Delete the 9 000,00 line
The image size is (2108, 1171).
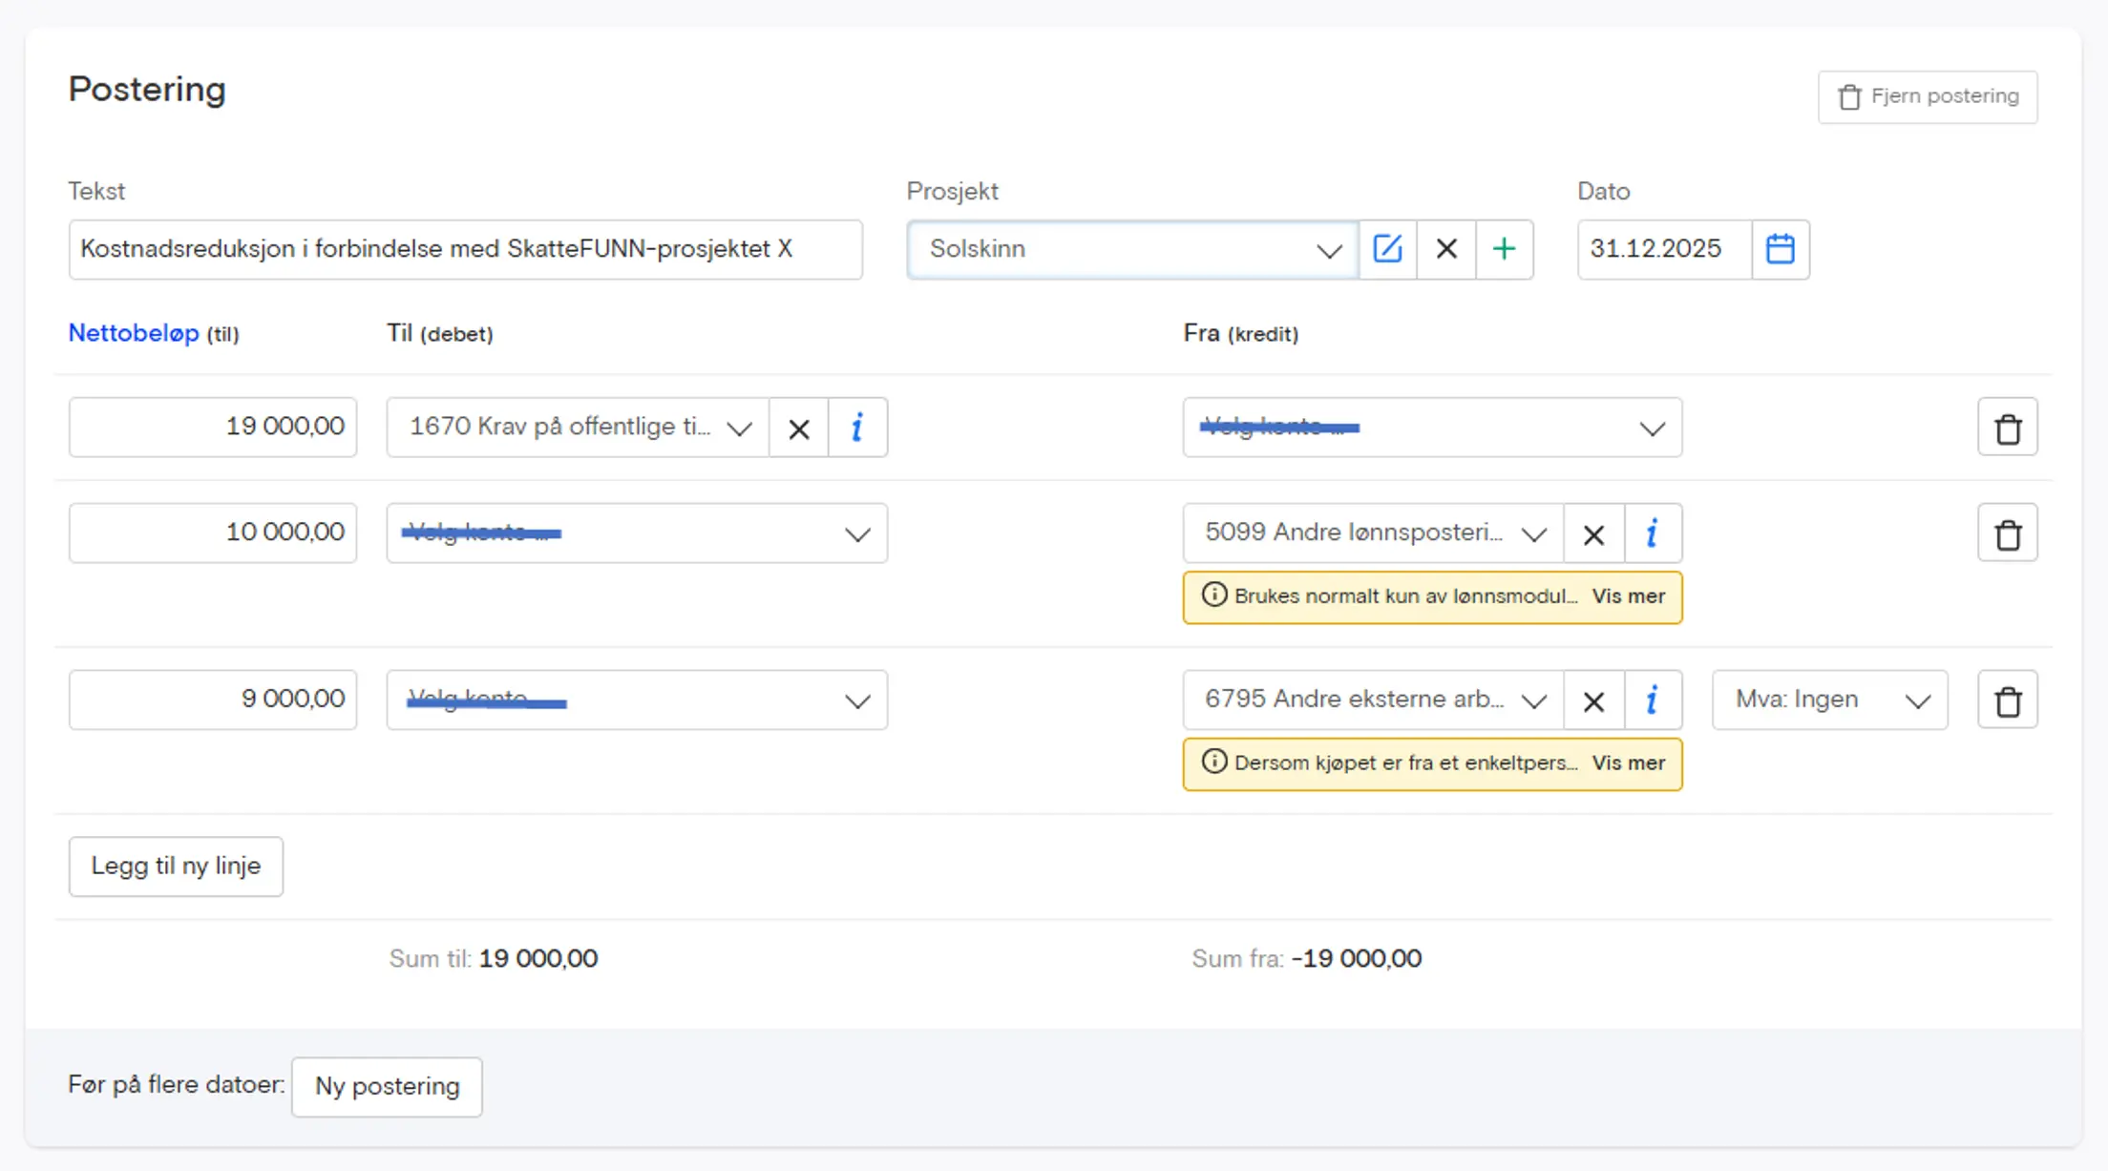(x=2007, y=701)
